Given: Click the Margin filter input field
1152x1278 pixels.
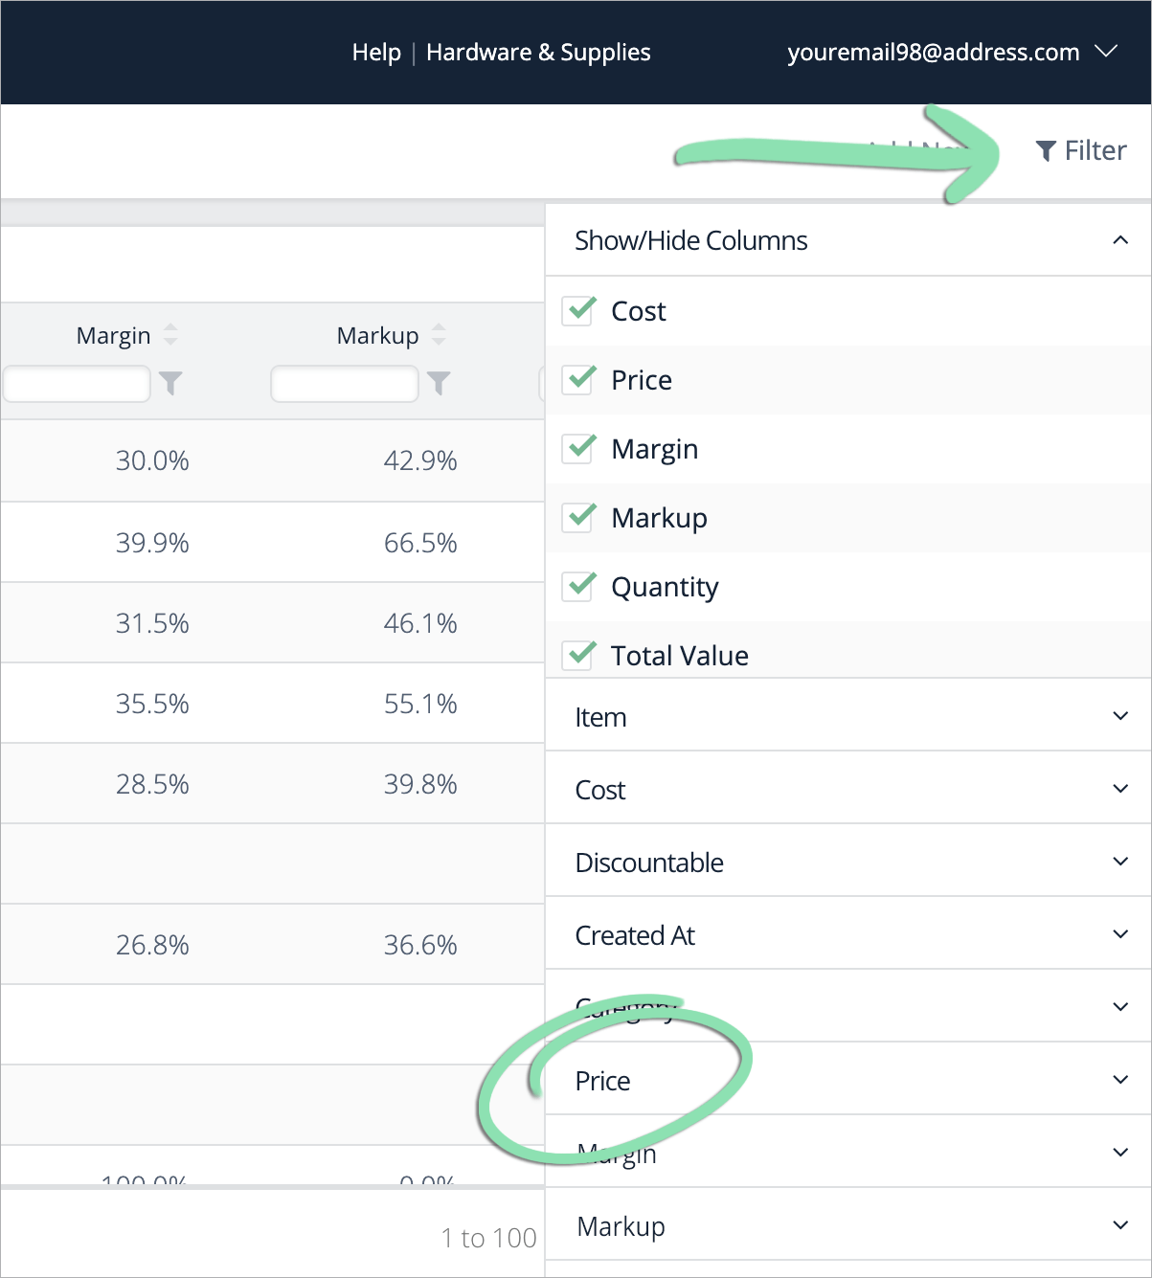Looking at the screenshot, I should click(77, 384).
